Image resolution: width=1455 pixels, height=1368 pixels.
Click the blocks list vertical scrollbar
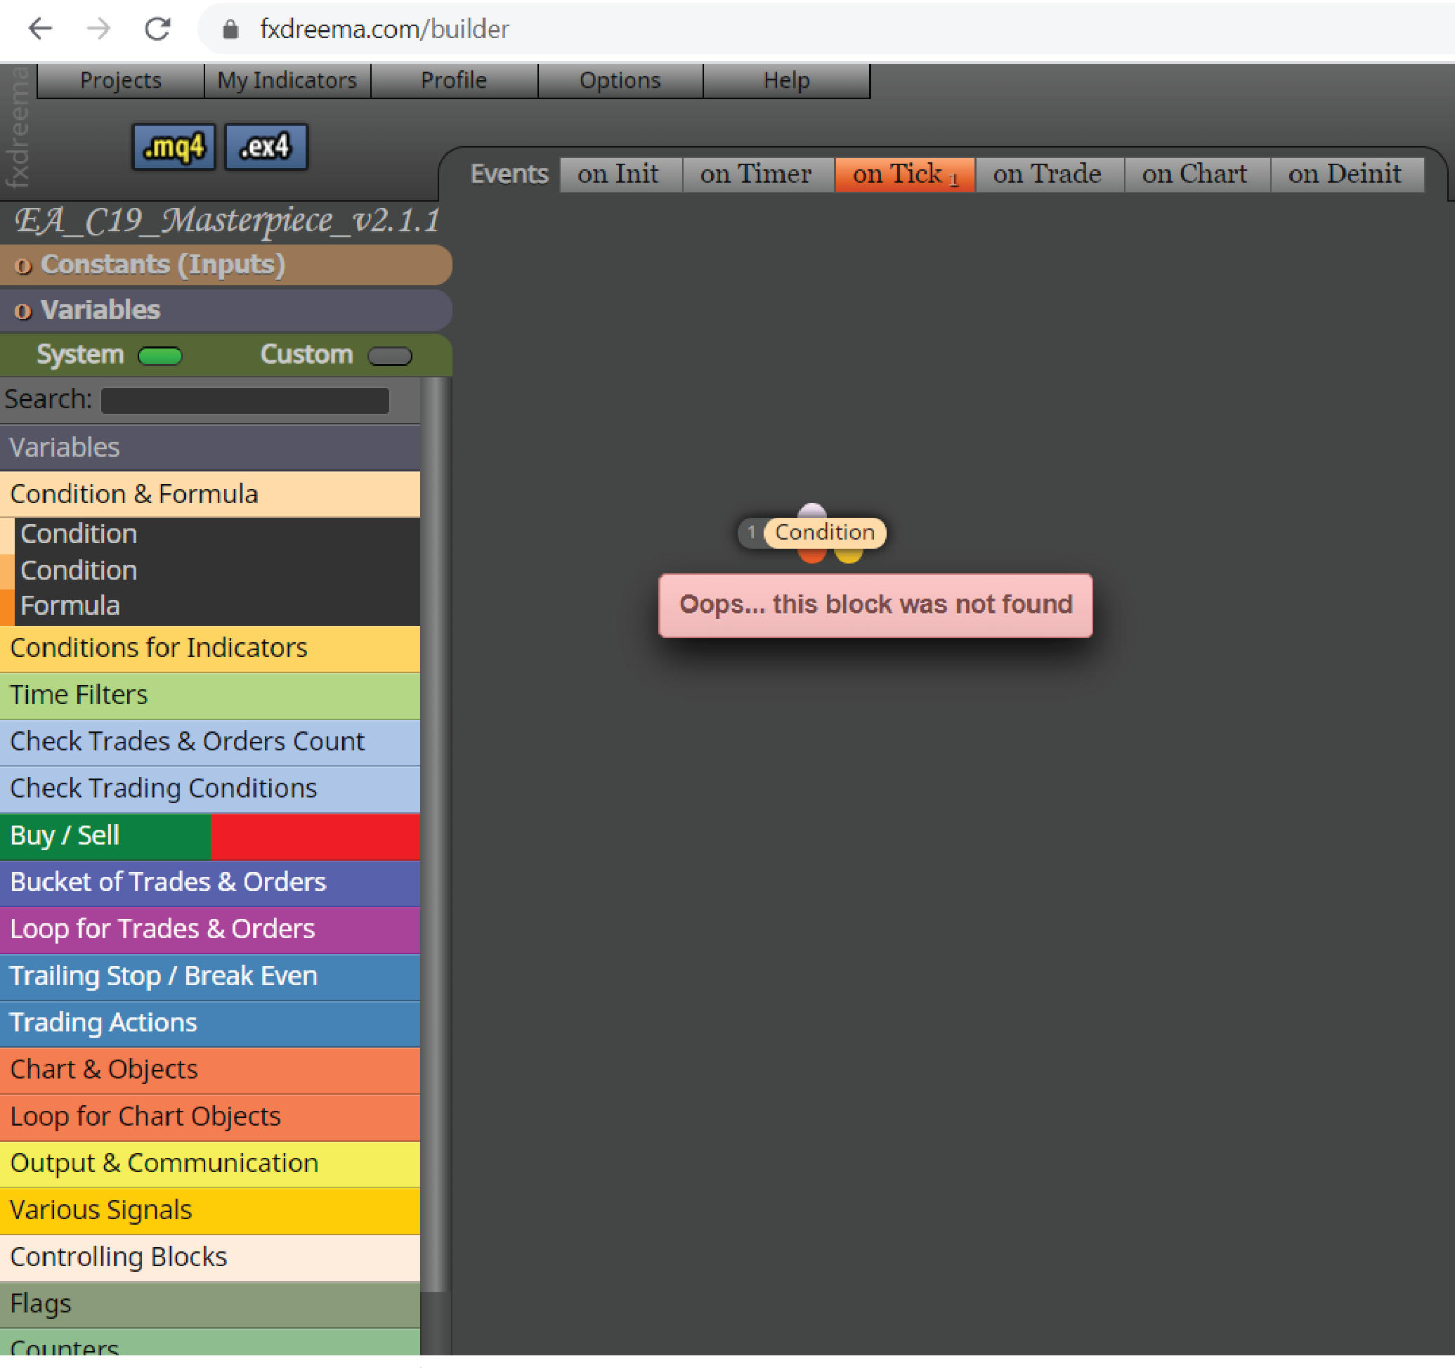tap(435, 835)
